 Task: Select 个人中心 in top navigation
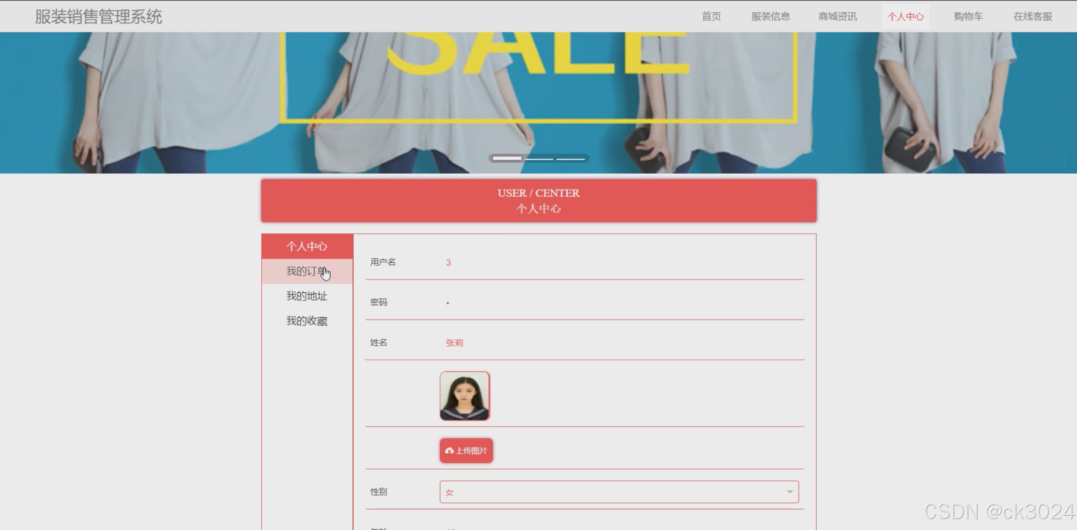click(x=905, y=17)
